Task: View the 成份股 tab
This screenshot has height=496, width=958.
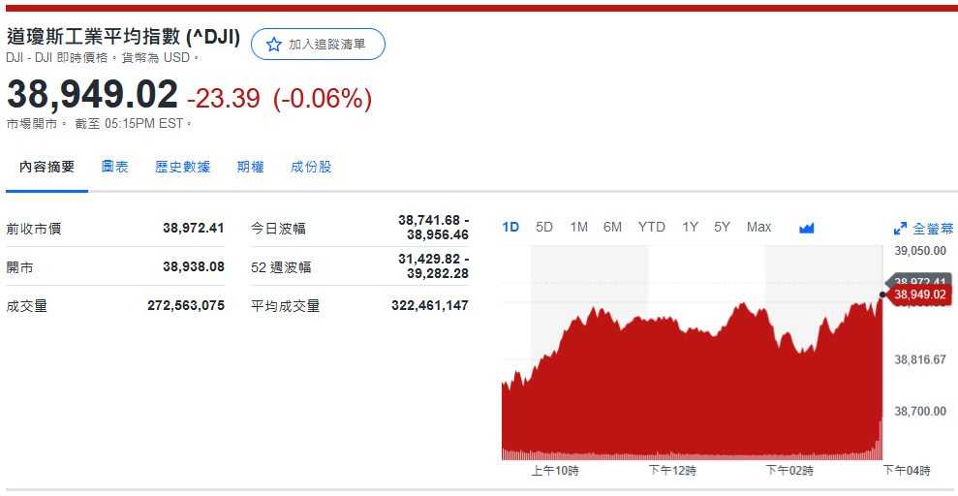Action: tap(311, 167)
